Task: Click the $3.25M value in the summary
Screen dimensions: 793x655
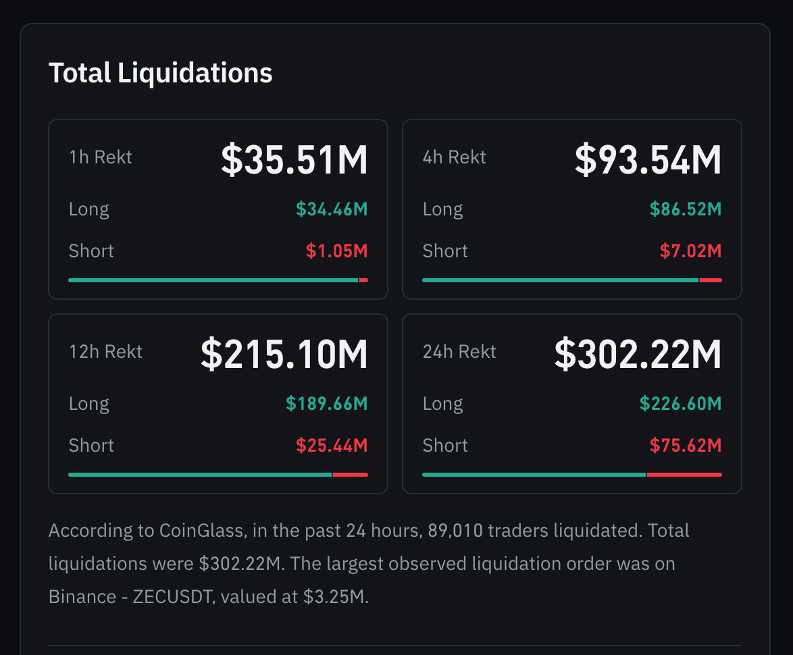Action: pyautogui.click(x=334, y=597)
